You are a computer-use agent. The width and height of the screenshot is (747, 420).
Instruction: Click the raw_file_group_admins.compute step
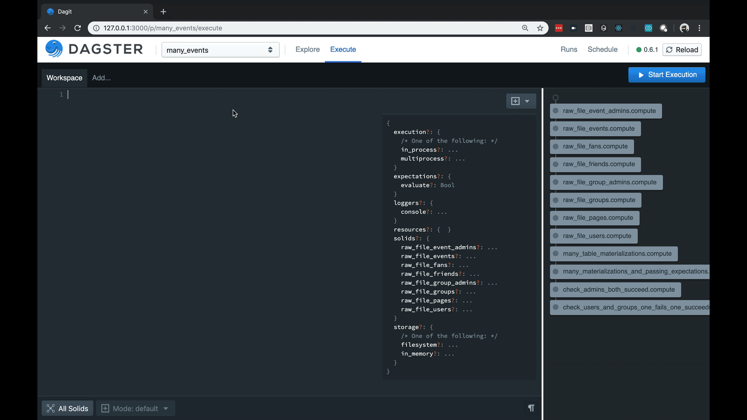pyautogui.click(x=606, y=182)
